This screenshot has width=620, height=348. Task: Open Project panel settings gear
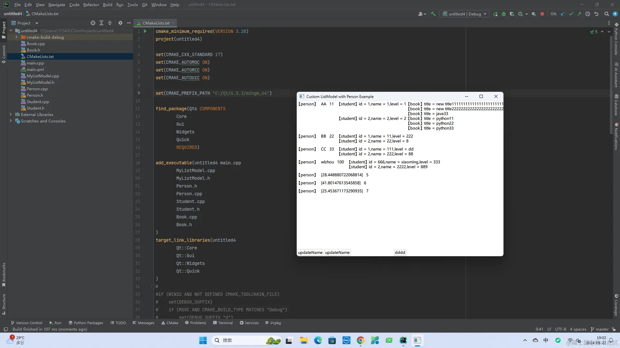point(120,23)
